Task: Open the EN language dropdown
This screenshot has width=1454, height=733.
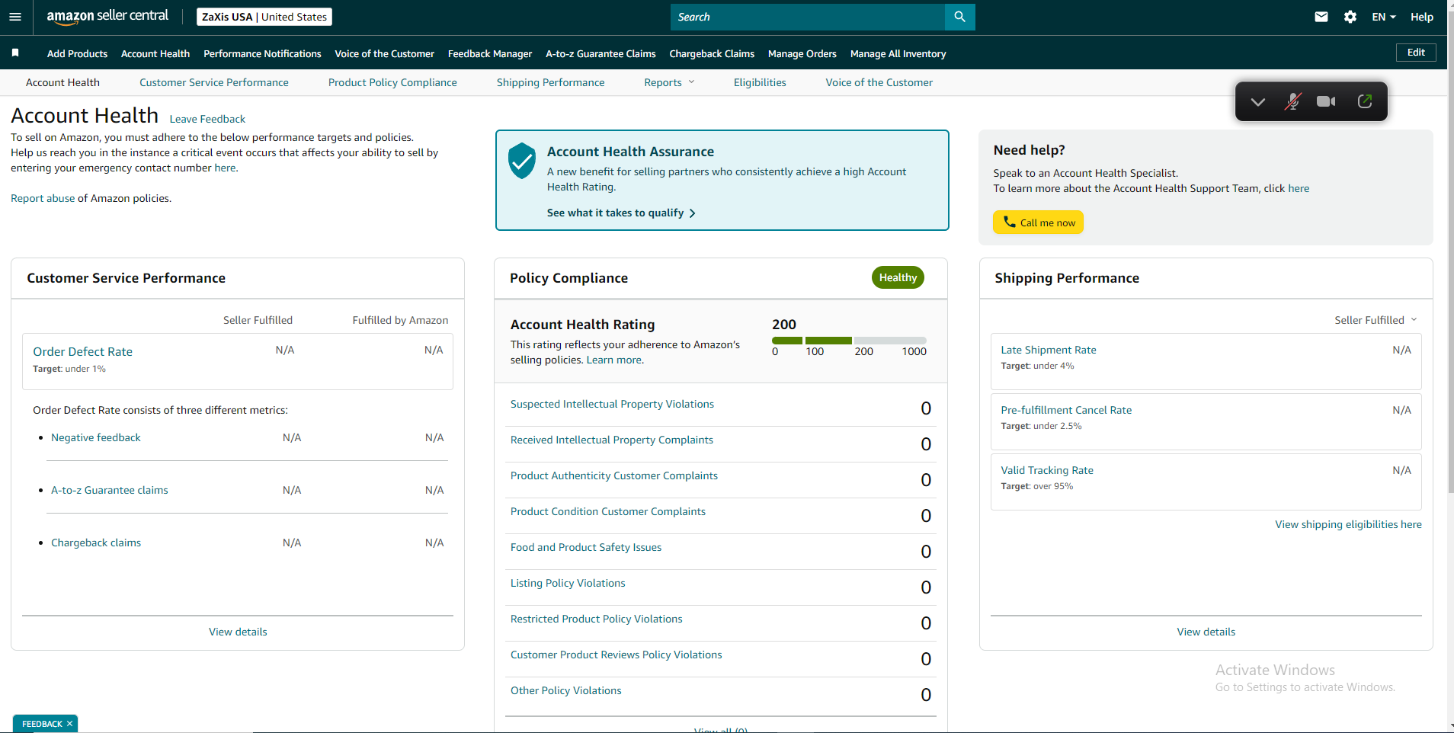Action: (x=1384, y=17)
